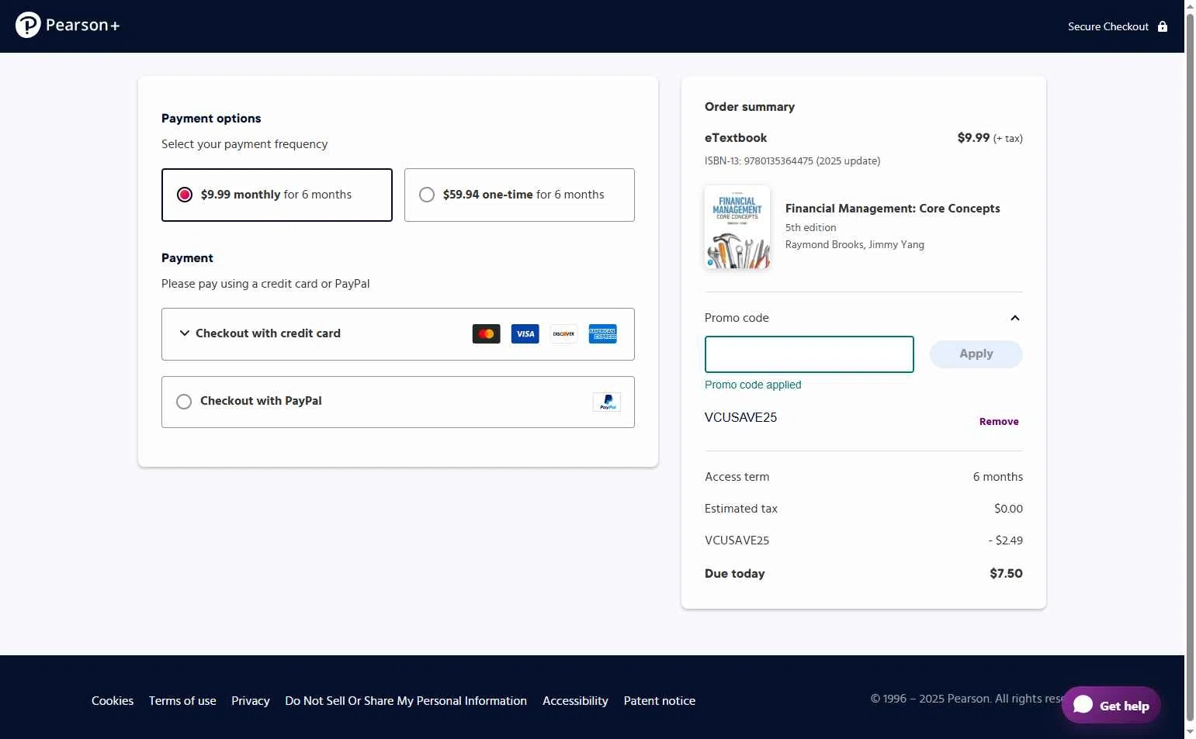Click the Discover card icon
Viewport: 1196px width, 739px height.
coord(563,334)
